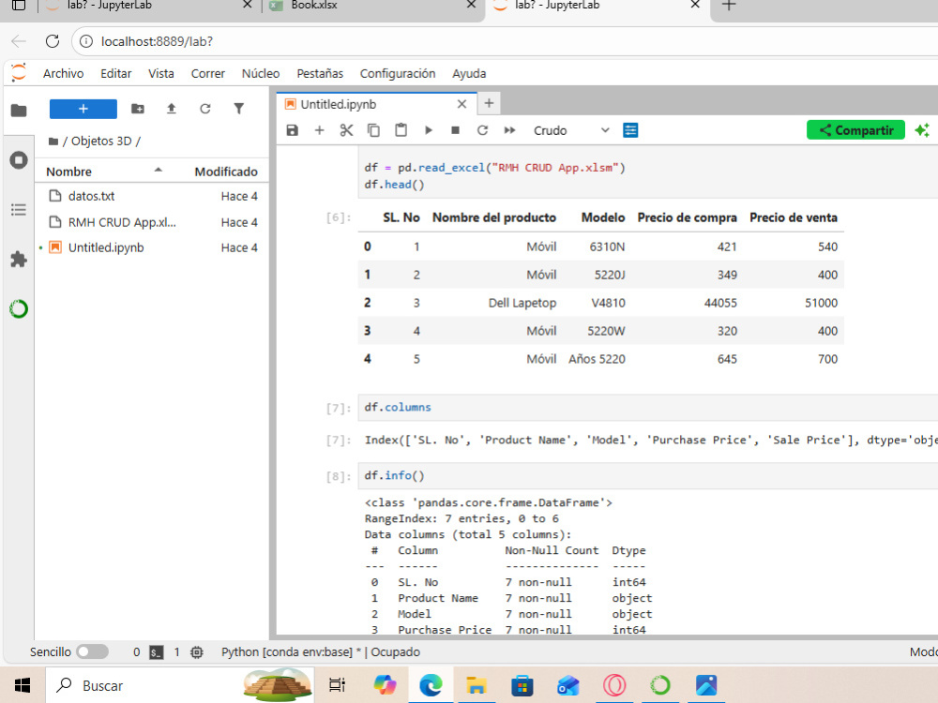This screenshot has height=703, width=938.
Task: Close the Untitled.ipynb tab
Action: 461,104
